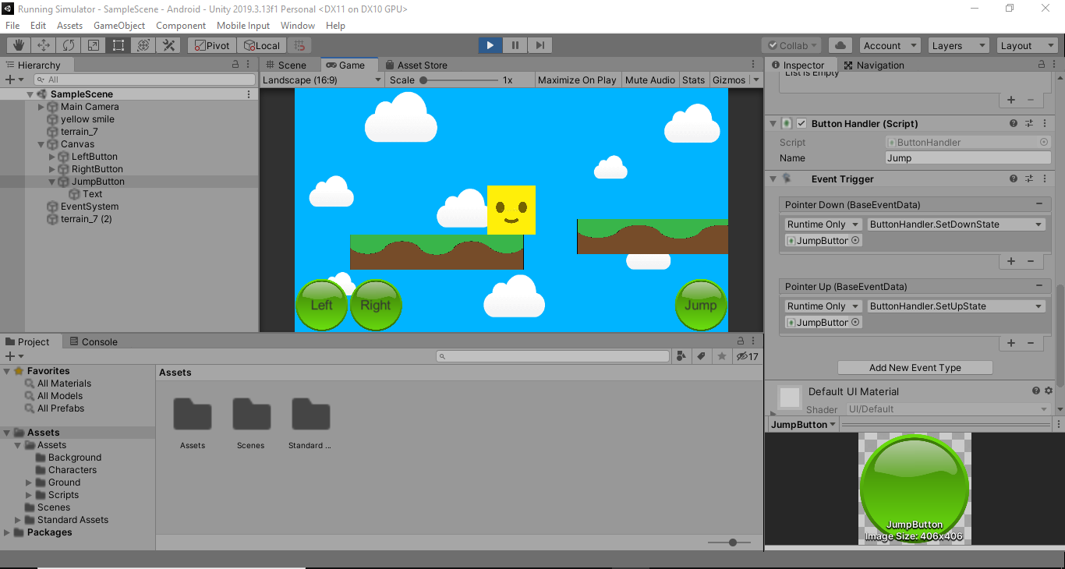The image size is (1065, 569).
Task: Adjust the Project icon size slider
Action: 730,542
